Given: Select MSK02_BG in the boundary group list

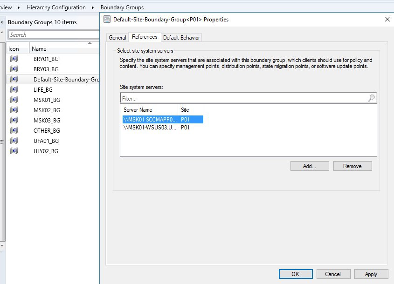Looking at the screenshot, I should 47,110.
